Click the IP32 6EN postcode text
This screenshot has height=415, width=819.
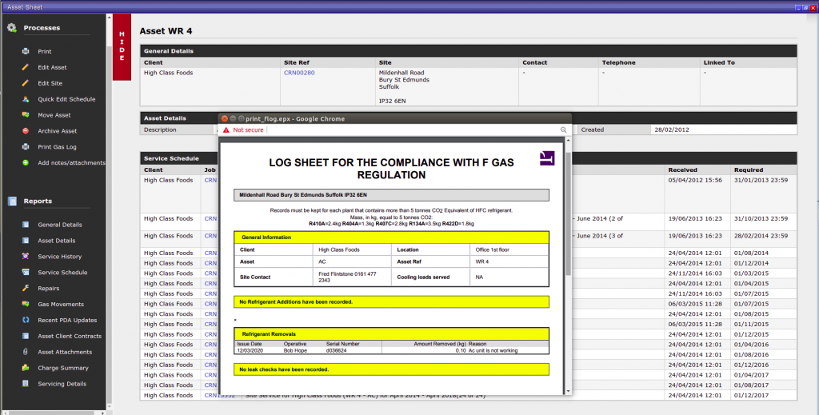click(392, 102)
